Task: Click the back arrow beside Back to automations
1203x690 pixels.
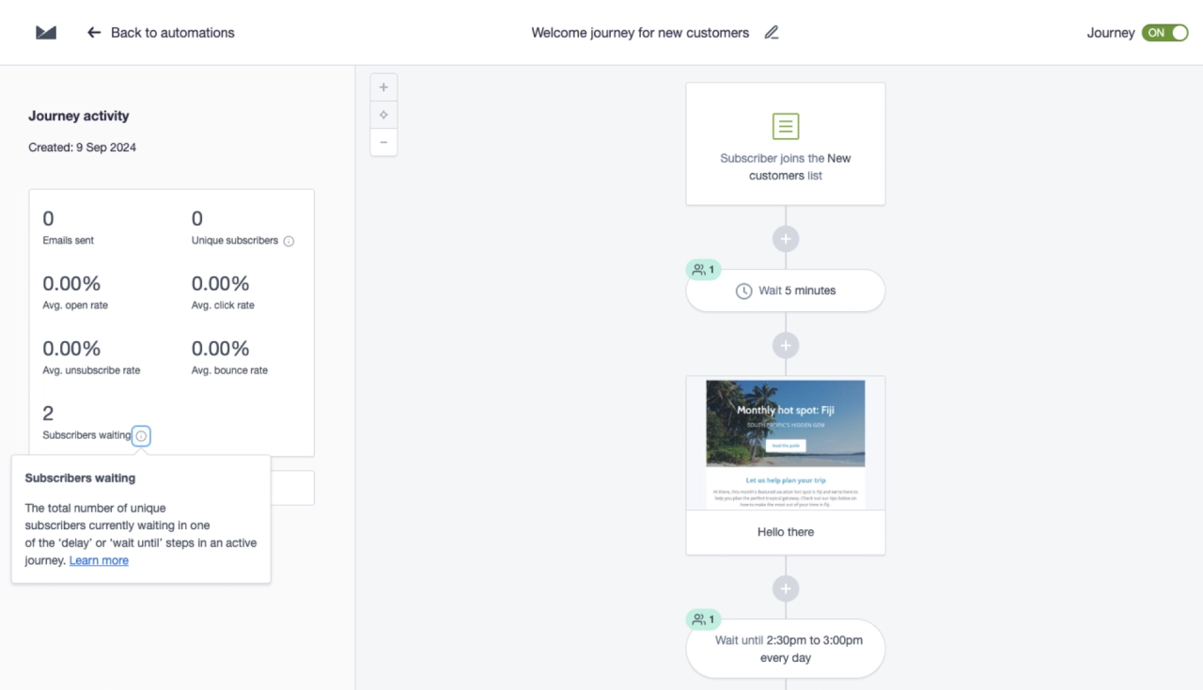Action: [x=93, y=32]
